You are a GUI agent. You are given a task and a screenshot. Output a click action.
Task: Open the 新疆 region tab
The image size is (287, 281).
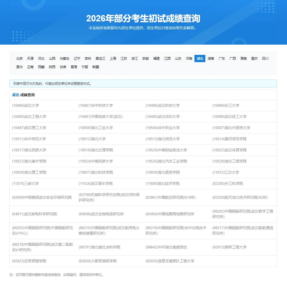tap(96, 67)
